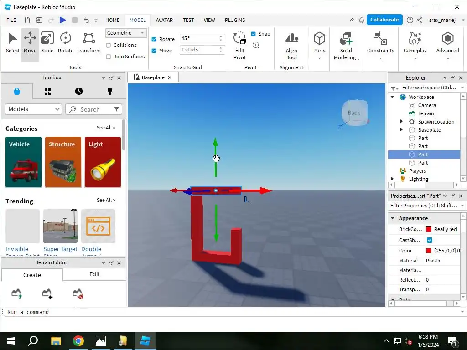This screenshot has width=467, height=350.
Task: Open the Marketplace tab in Toolbox
Action: pos(17,91)
